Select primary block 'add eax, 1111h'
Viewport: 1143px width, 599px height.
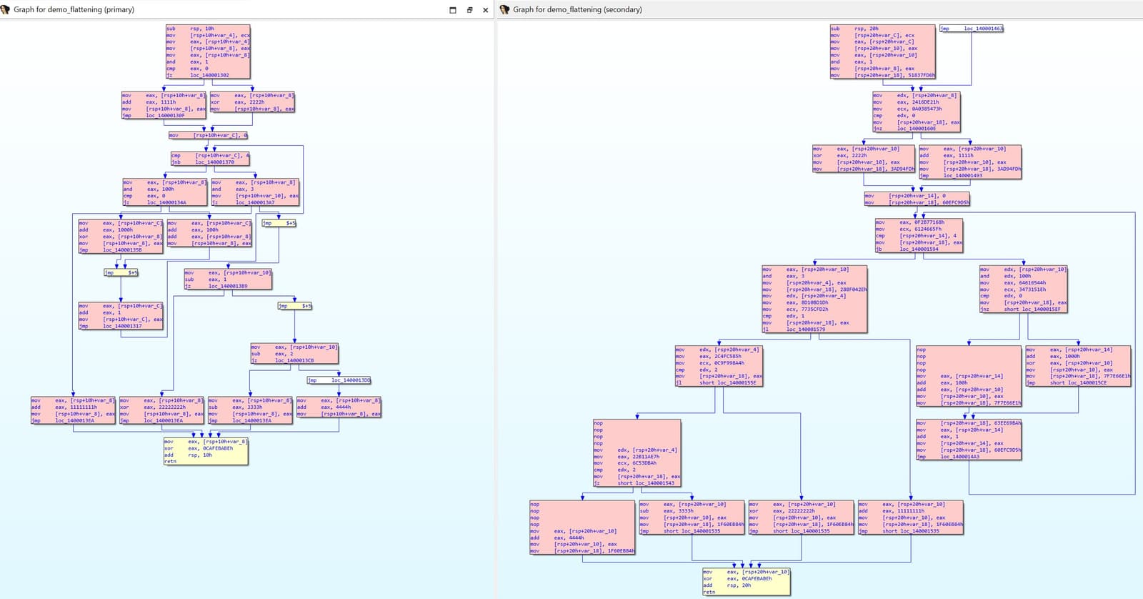pyautogui.click(x=163, y=105)
